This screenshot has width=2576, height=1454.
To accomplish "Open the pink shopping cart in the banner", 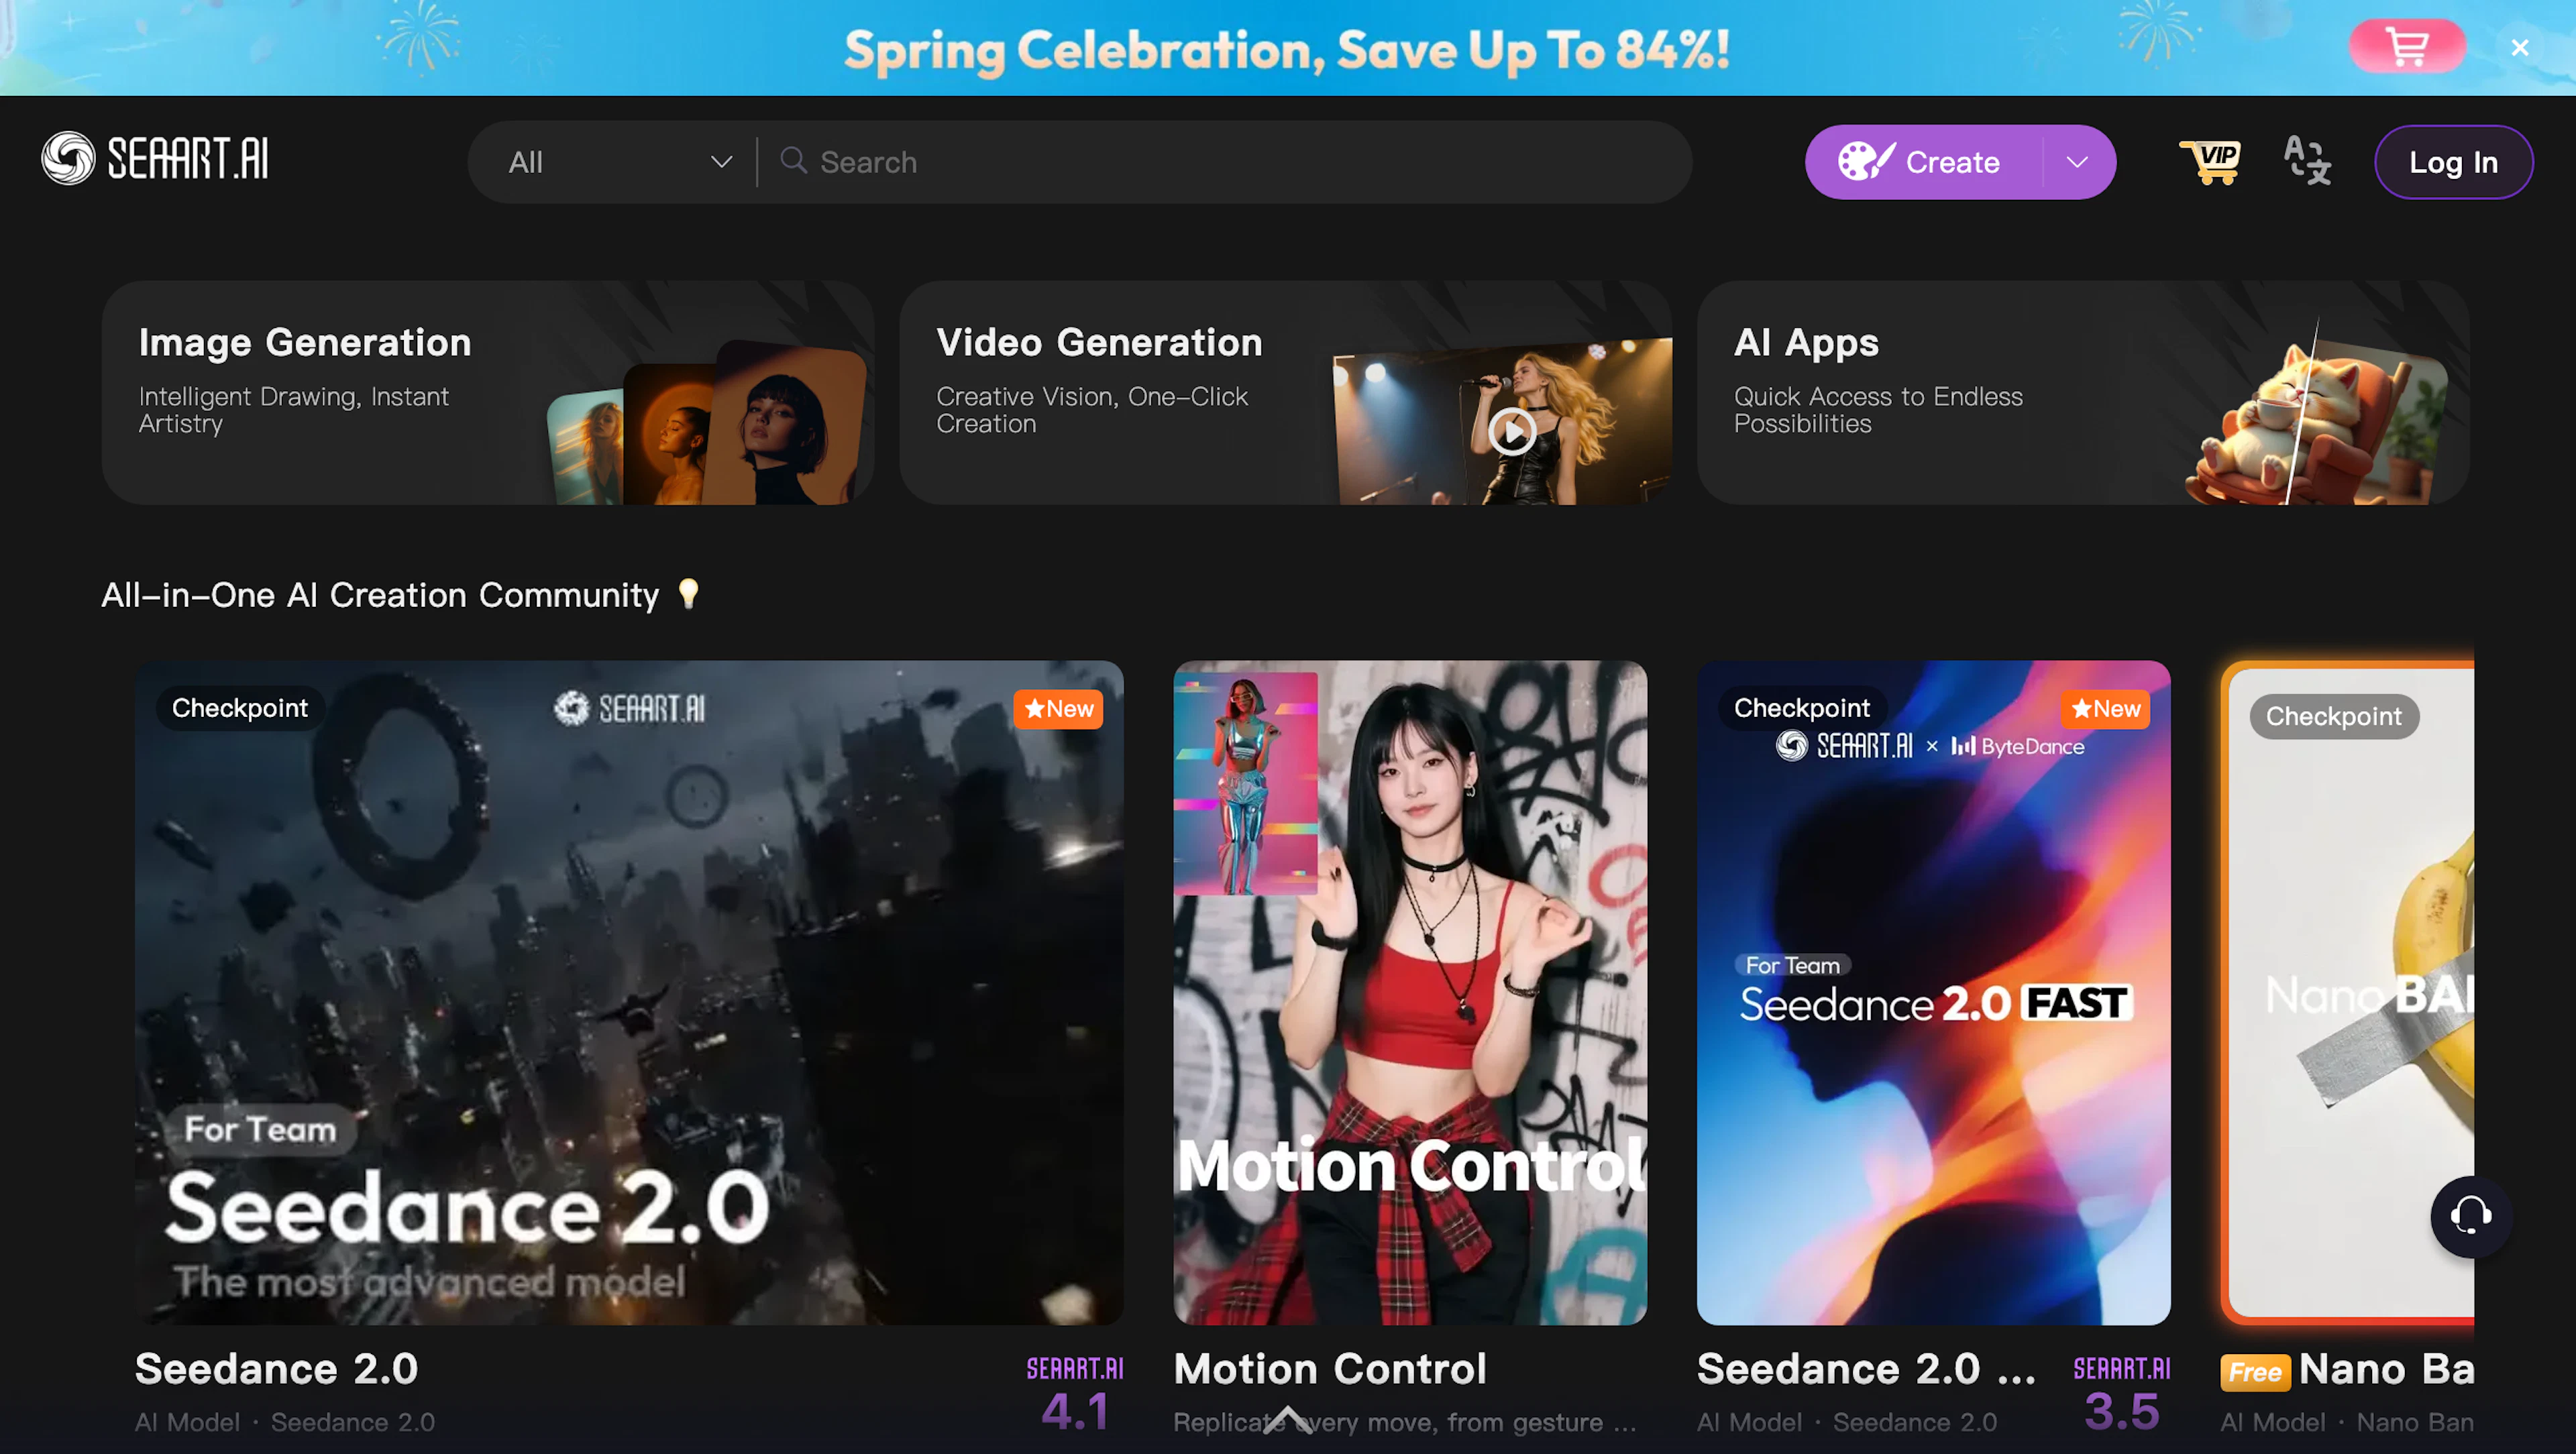I will pos(2407,46).
